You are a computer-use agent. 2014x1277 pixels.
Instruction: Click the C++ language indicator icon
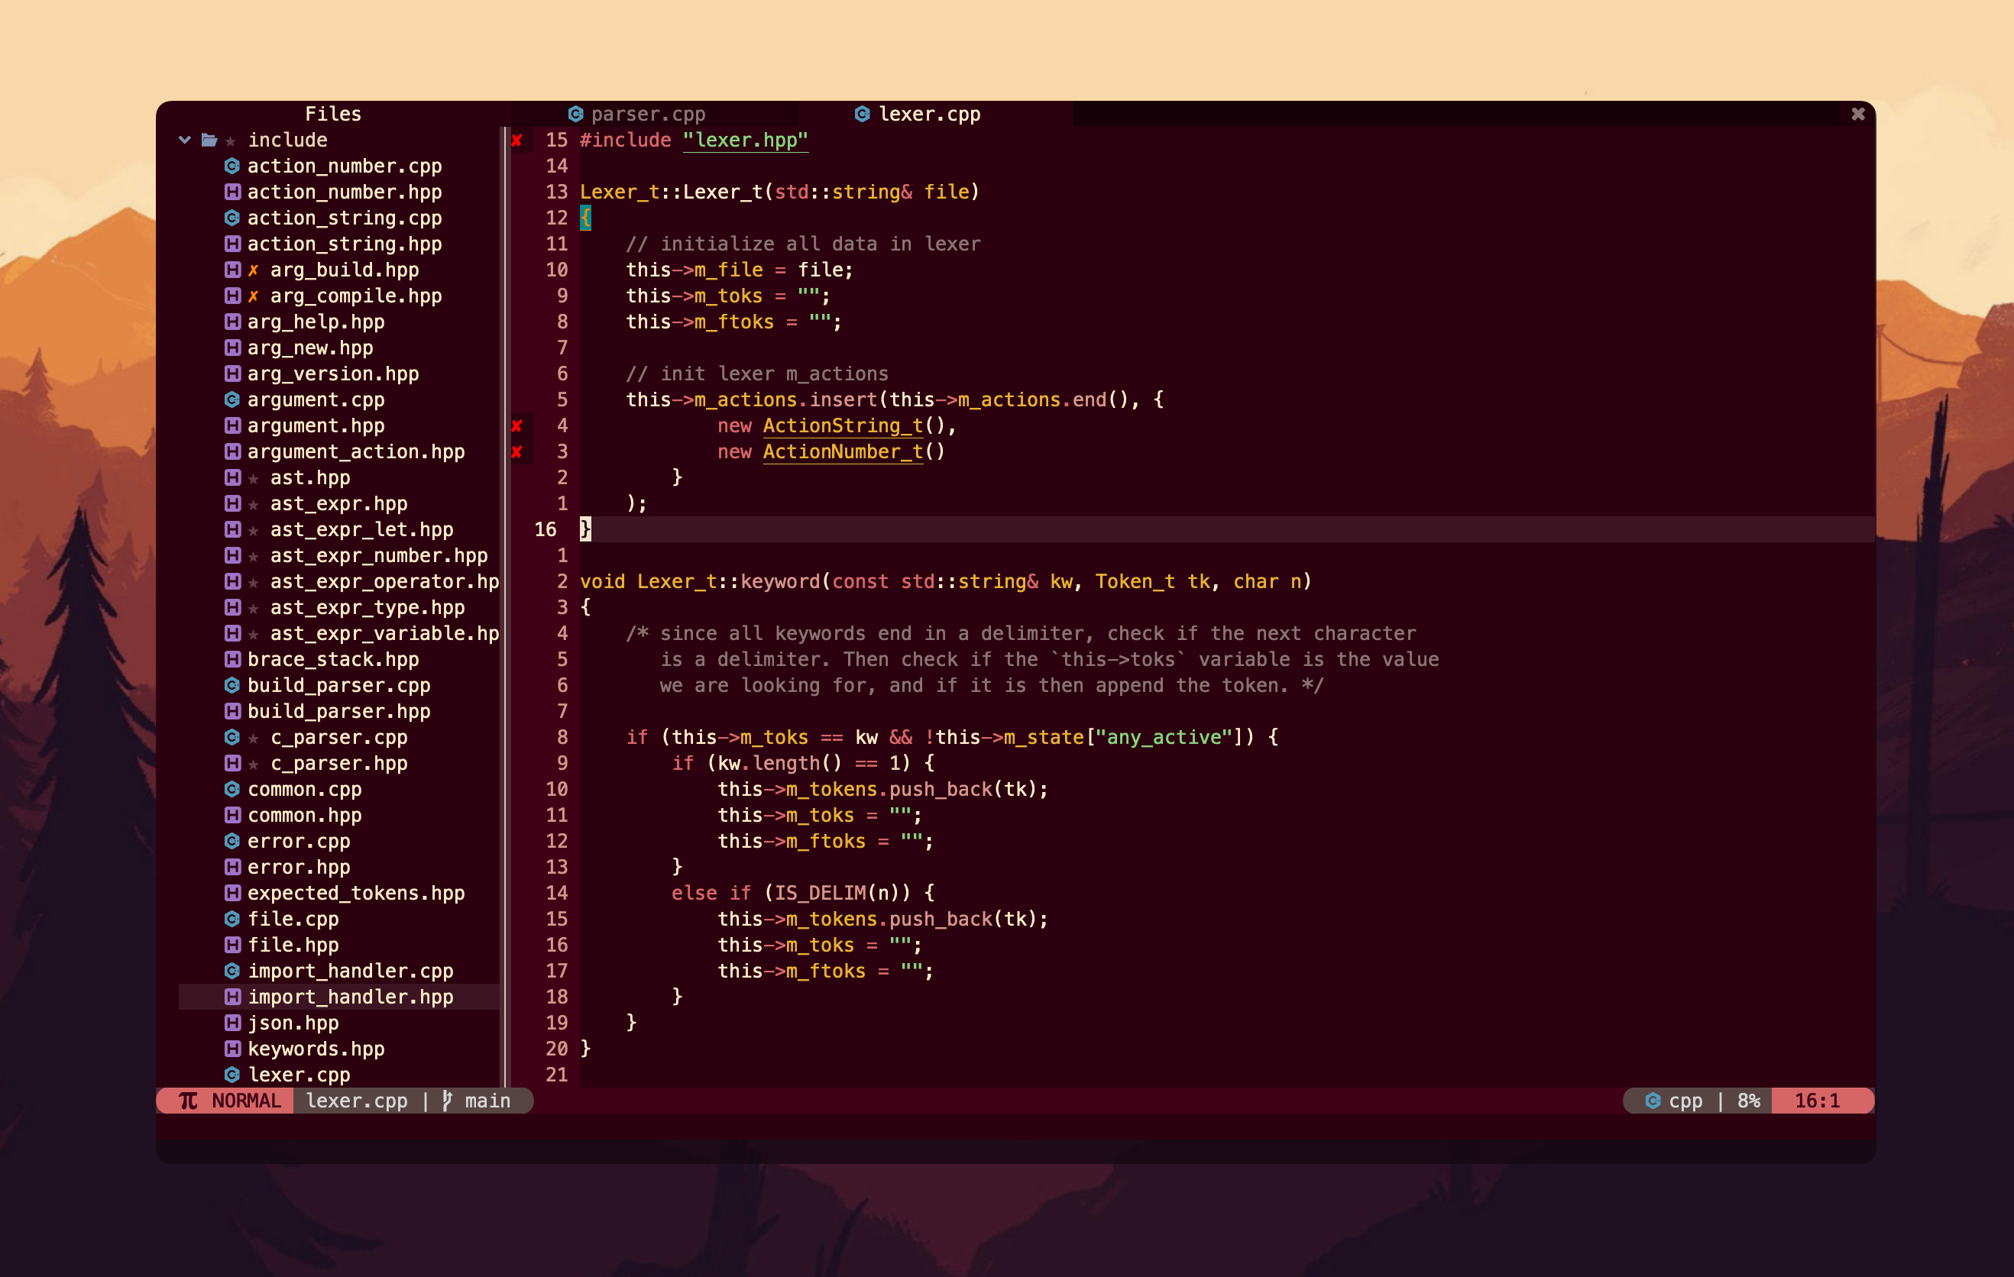coord(1647,1101)
